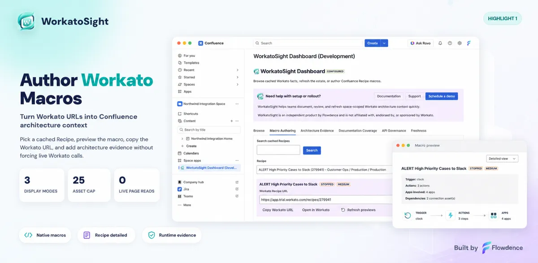Switch to API Governance tab
The width and height of the screenshot is (538, 263).
point(394,131)
